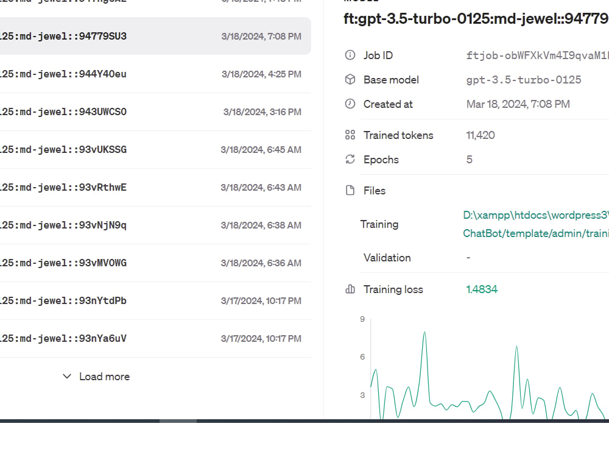Click the Load more button
609x457 pixels.
point(96,377)
